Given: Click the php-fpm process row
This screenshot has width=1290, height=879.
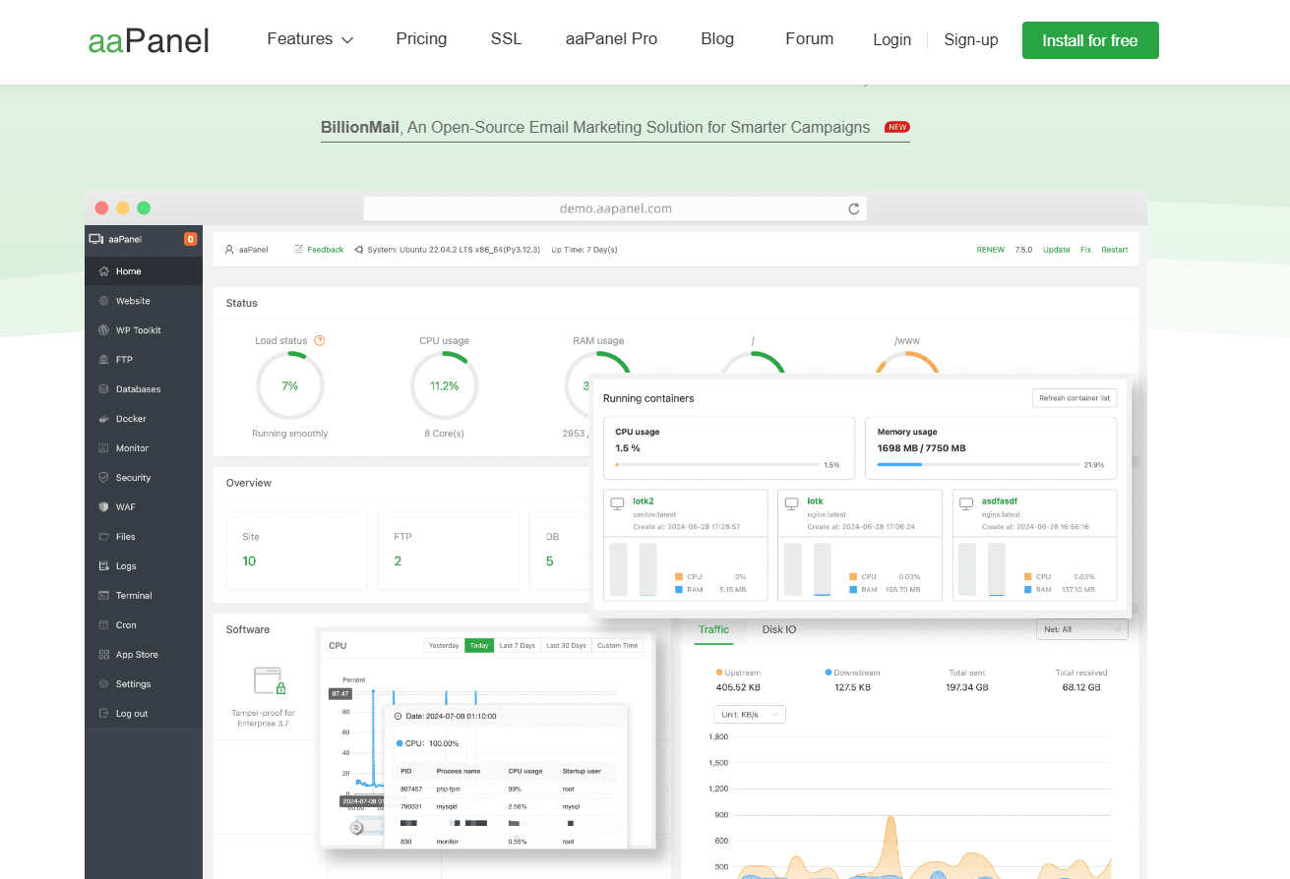Looking at the screenshot, I should tap(508, 789).
